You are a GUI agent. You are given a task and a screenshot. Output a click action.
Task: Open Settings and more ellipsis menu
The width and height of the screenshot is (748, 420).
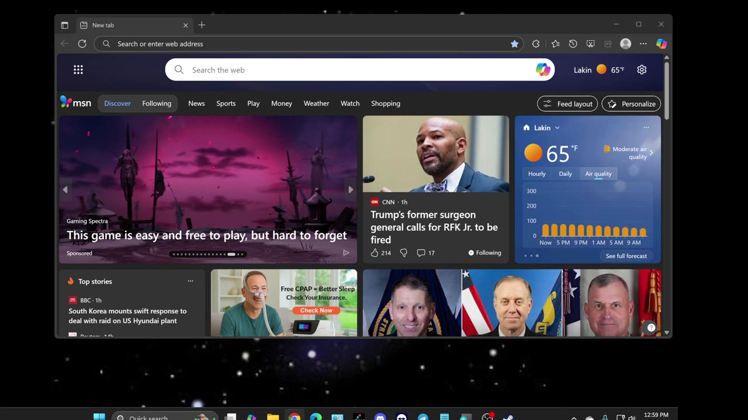pos(643,44)
